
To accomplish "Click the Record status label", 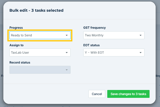I will (x=20, y=63).
